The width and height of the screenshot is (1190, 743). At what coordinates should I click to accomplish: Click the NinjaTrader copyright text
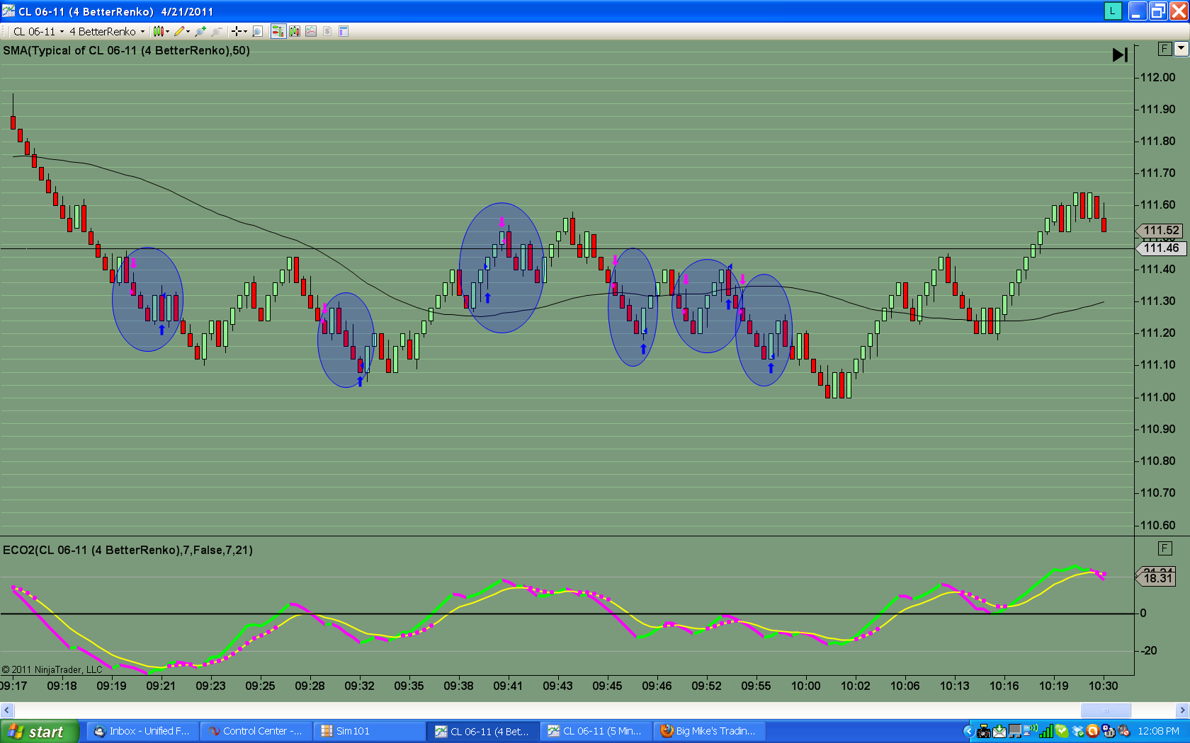coord(52,669)
